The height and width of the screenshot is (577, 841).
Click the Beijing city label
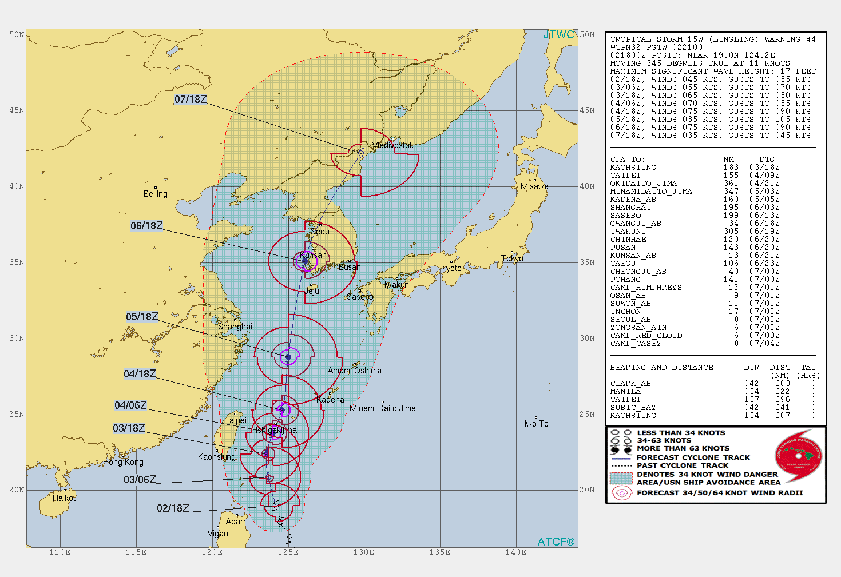coord(156,194)
